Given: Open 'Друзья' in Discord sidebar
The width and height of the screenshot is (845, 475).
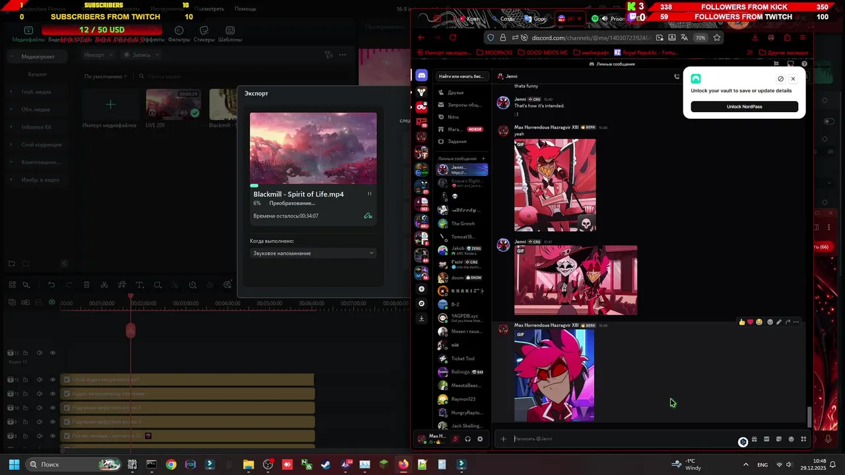Looking at the screenshot, I should (463, 92).
